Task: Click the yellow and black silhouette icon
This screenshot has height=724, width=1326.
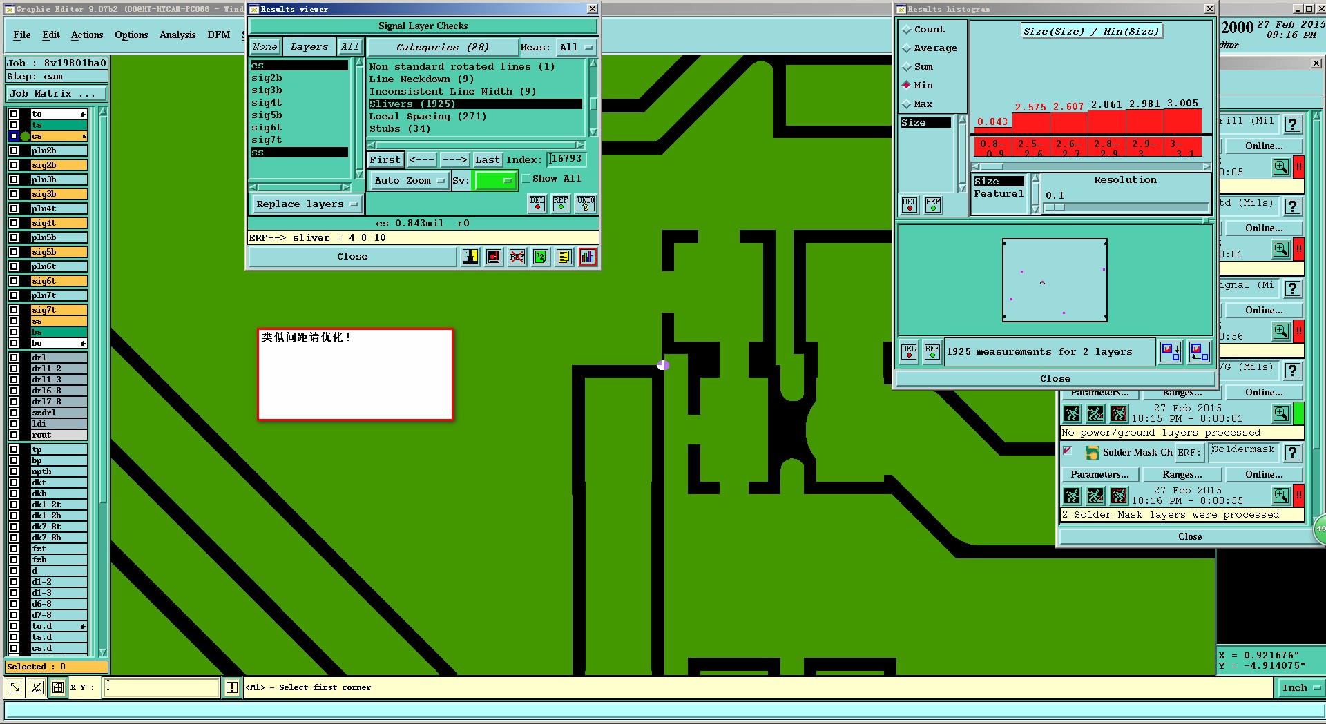Action: (470, 257)
